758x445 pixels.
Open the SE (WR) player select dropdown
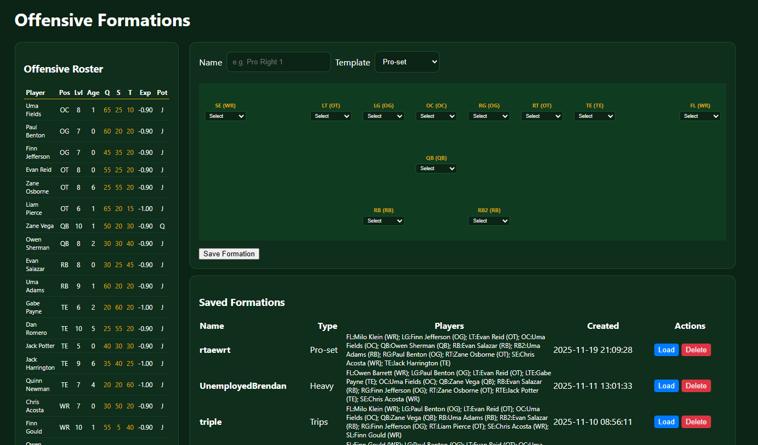click(226, 116)
